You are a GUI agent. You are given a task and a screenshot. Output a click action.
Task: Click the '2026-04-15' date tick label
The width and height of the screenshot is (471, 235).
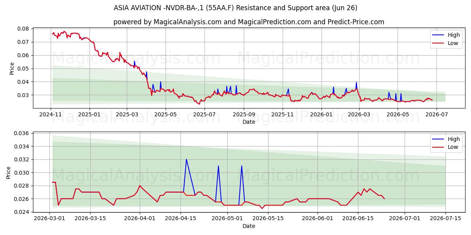[x=181, y=219]
